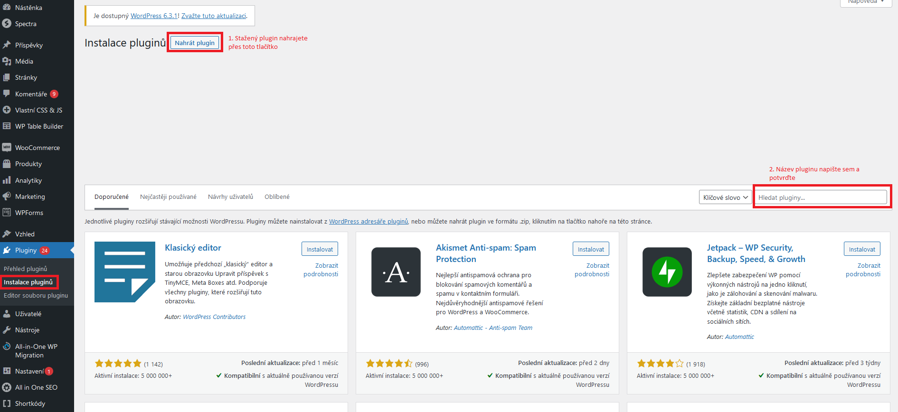Open WordPress adresáře pluginů link
Viewport: 898px width, 412px height.
pos(369,221)
